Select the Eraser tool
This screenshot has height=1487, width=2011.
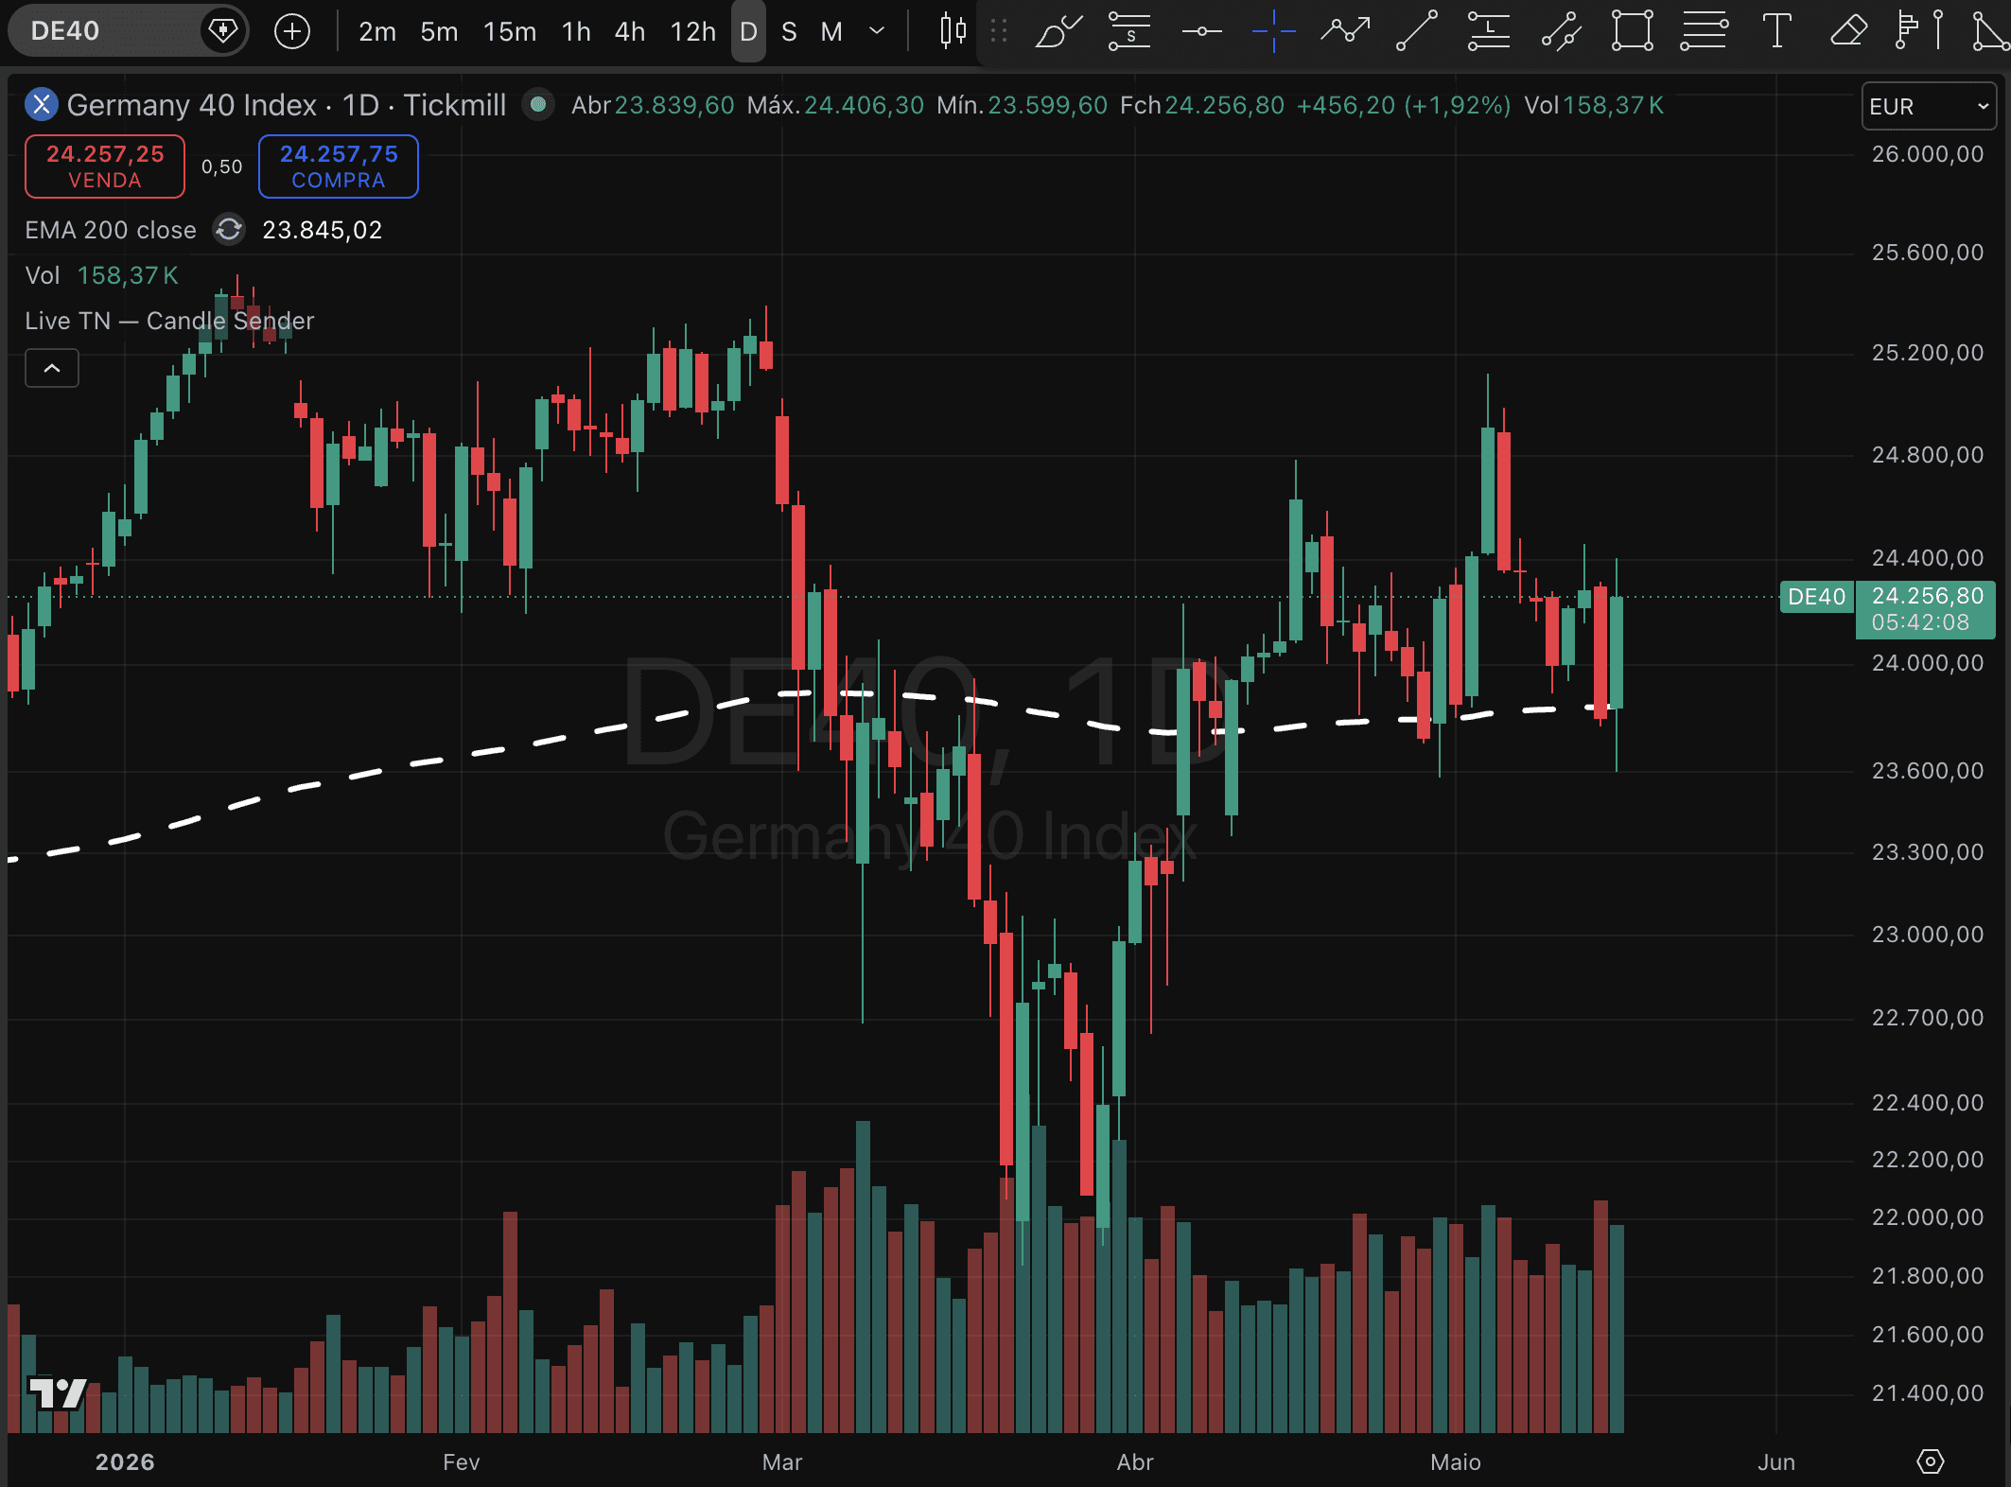coord(1848,31)
